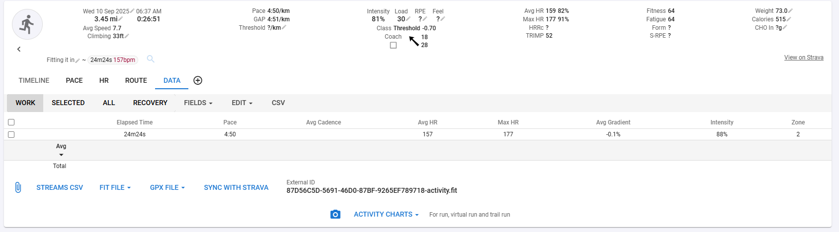Tick the Coach checkbox
This screenshot has height=232, width=839.
[393, 45]
